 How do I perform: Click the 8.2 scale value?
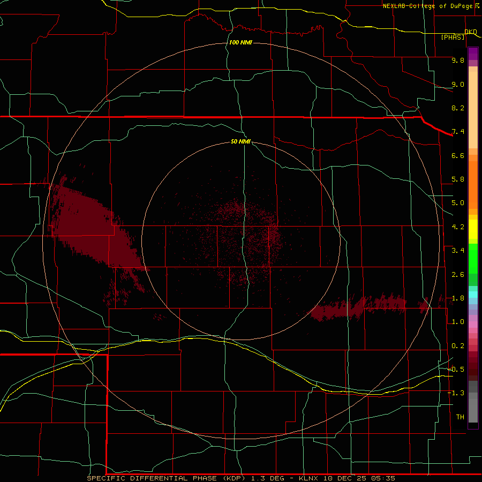(458, 108)
